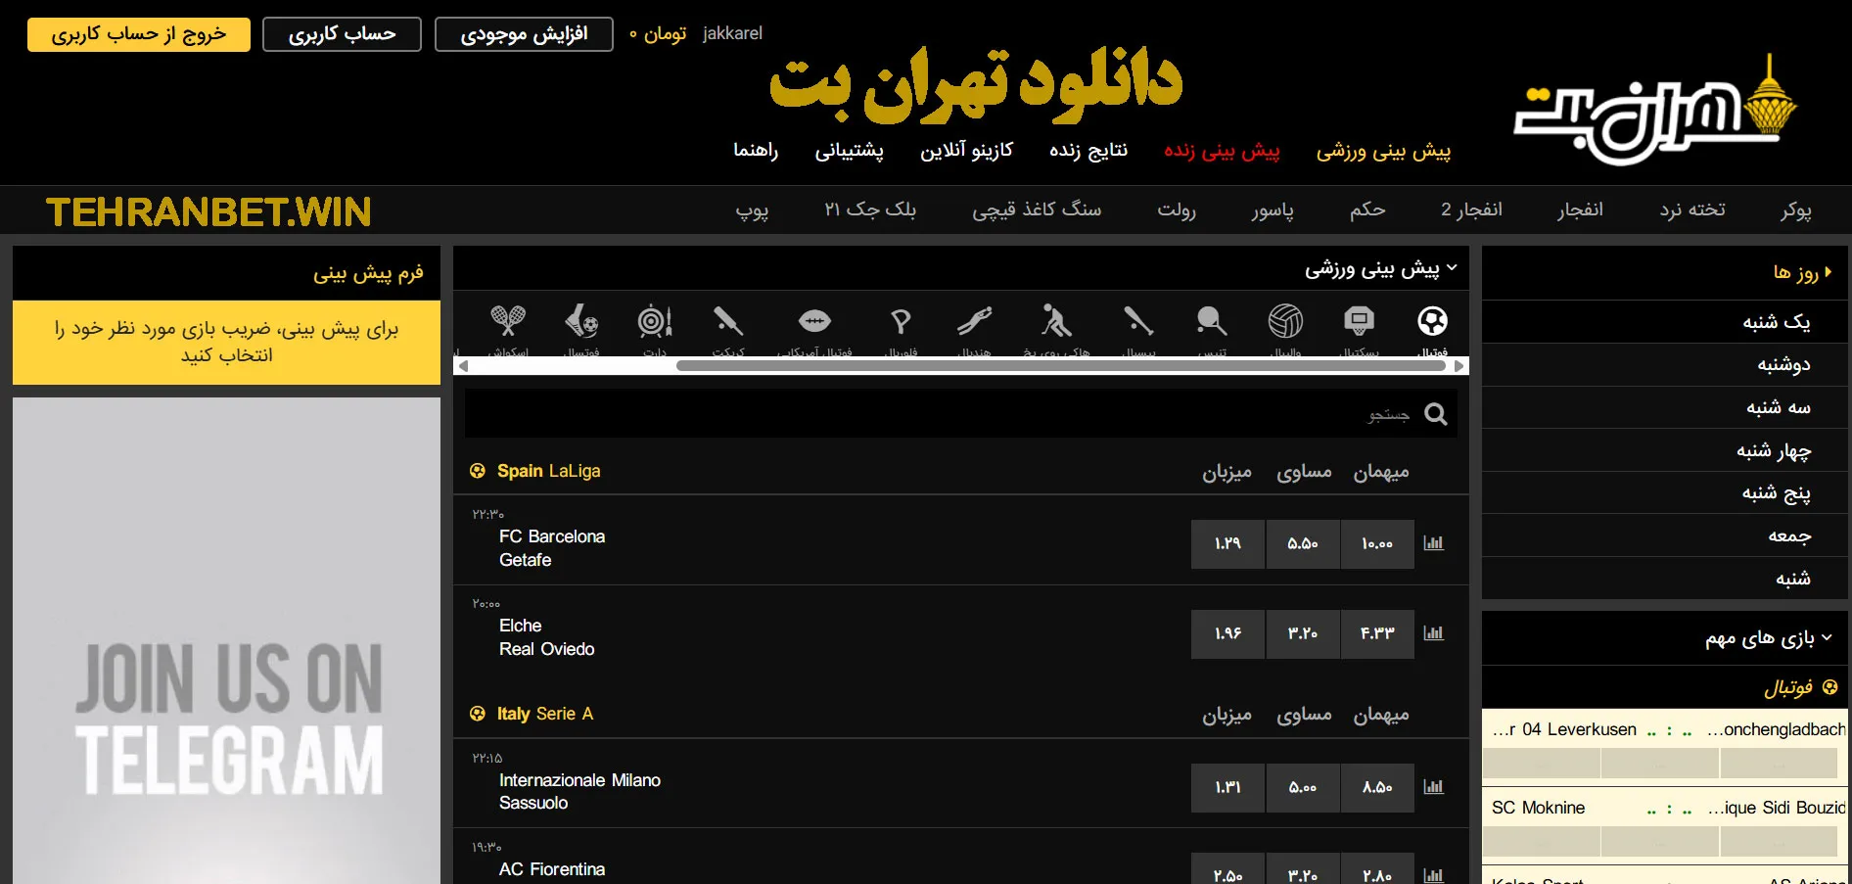Click the sports bar horizontal scrollbar thumb
Viewport: 1852px width, 884px height.
[1061, 366]
